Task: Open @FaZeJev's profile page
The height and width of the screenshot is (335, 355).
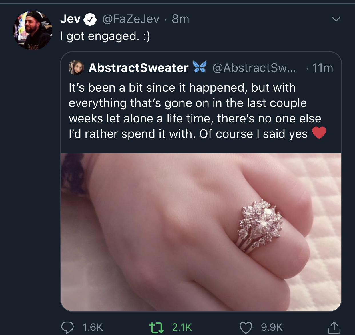Action: (x=131, y=19)
